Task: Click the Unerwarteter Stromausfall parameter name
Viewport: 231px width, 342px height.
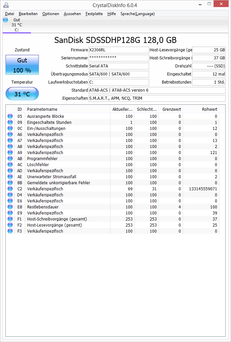Action: click(52, 177)
